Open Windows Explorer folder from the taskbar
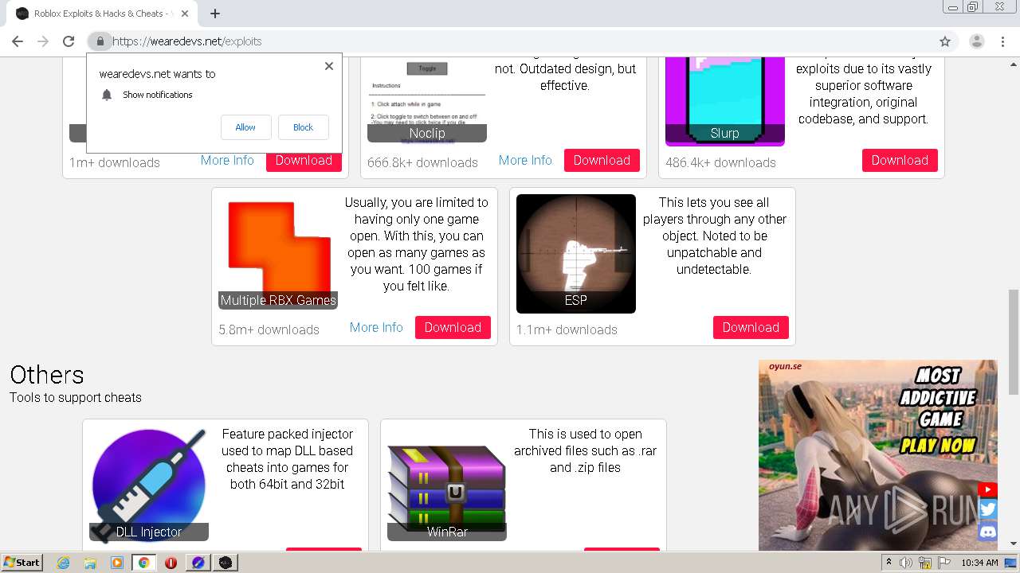The height and width of the screenshot is (573, 1020). tap(90, 563)
